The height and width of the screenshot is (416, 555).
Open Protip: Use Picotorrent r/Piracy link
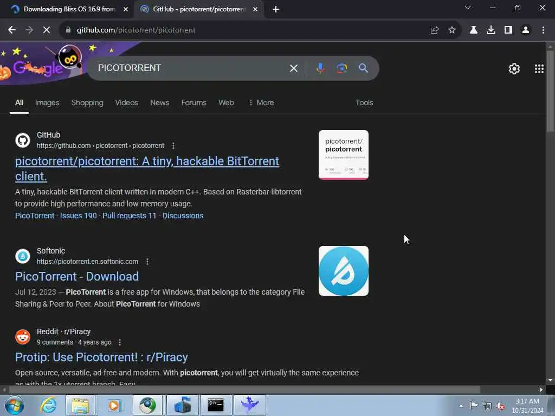tap(101, 357)
